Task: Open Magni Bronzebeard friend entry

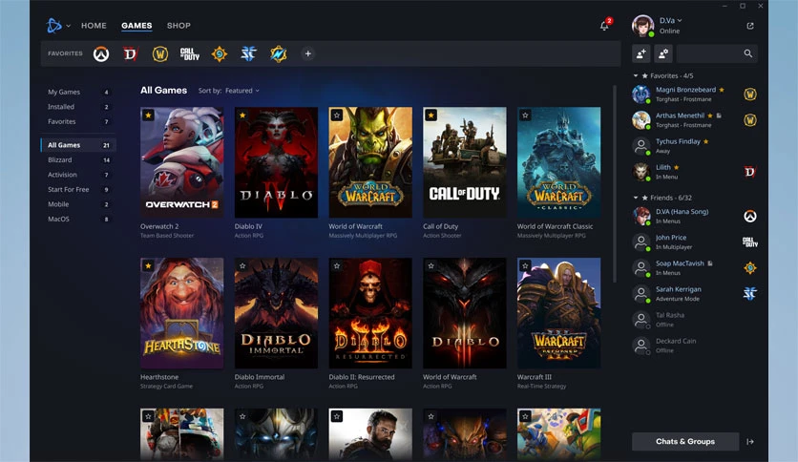Action: (695, 94)
